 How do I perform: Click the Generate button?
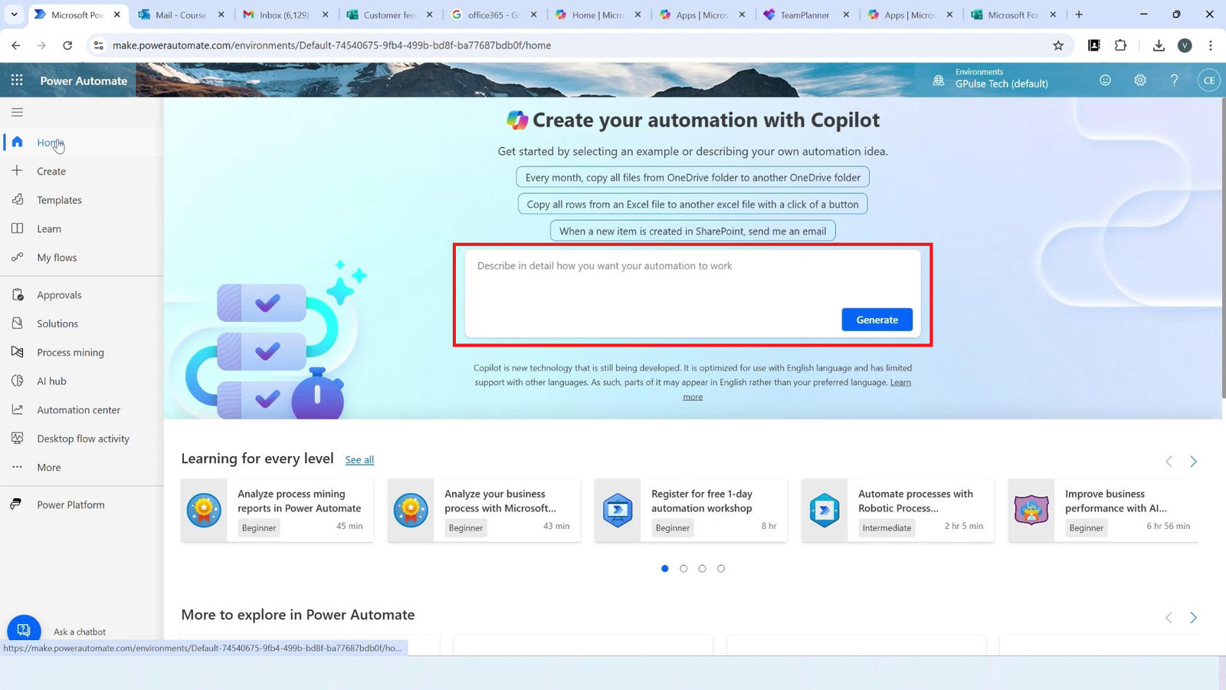(x=877, y=319)
